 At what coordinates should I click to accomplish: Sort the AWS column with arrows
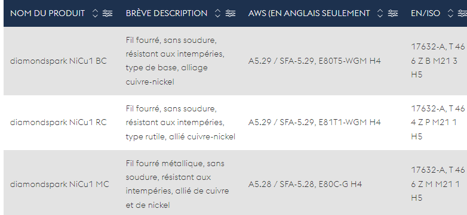tap(380, 13)
